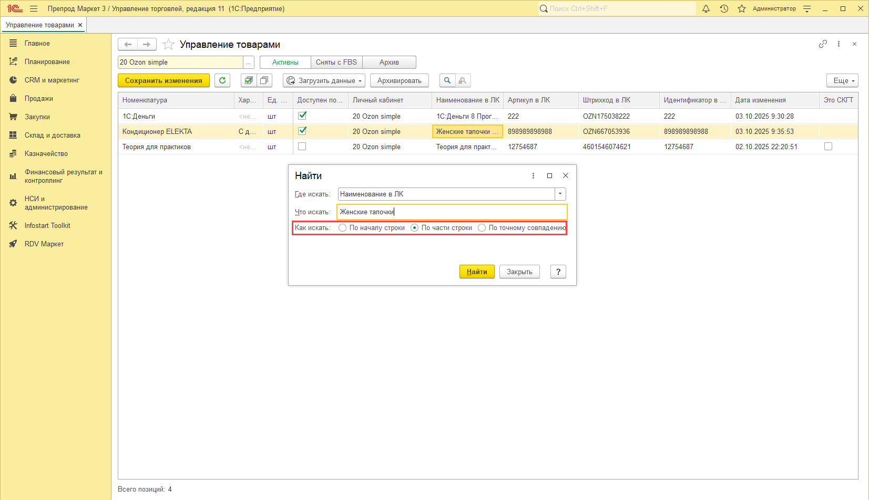Viewport: 869px width, 500px height.
Task: Click the check all rows icon
Action: tap(249, 80)
